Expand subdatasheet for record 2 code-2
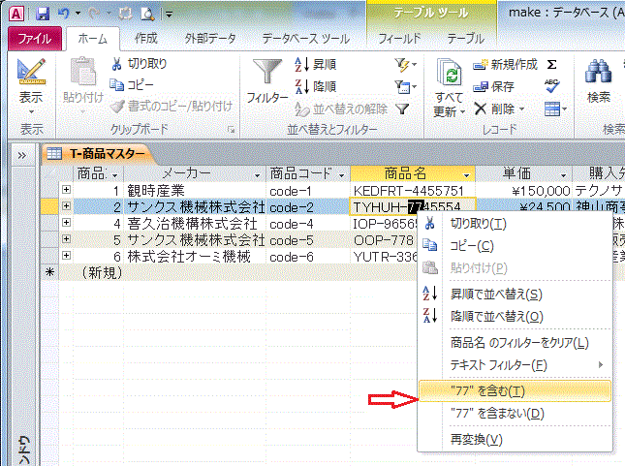The height and width of the screenshot is (466, 625). pyautogui.click(x=67, y=206)
